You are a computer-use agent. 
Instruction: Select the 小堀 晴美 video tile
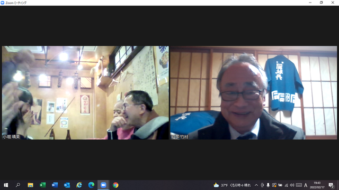[x=85, y=93]
